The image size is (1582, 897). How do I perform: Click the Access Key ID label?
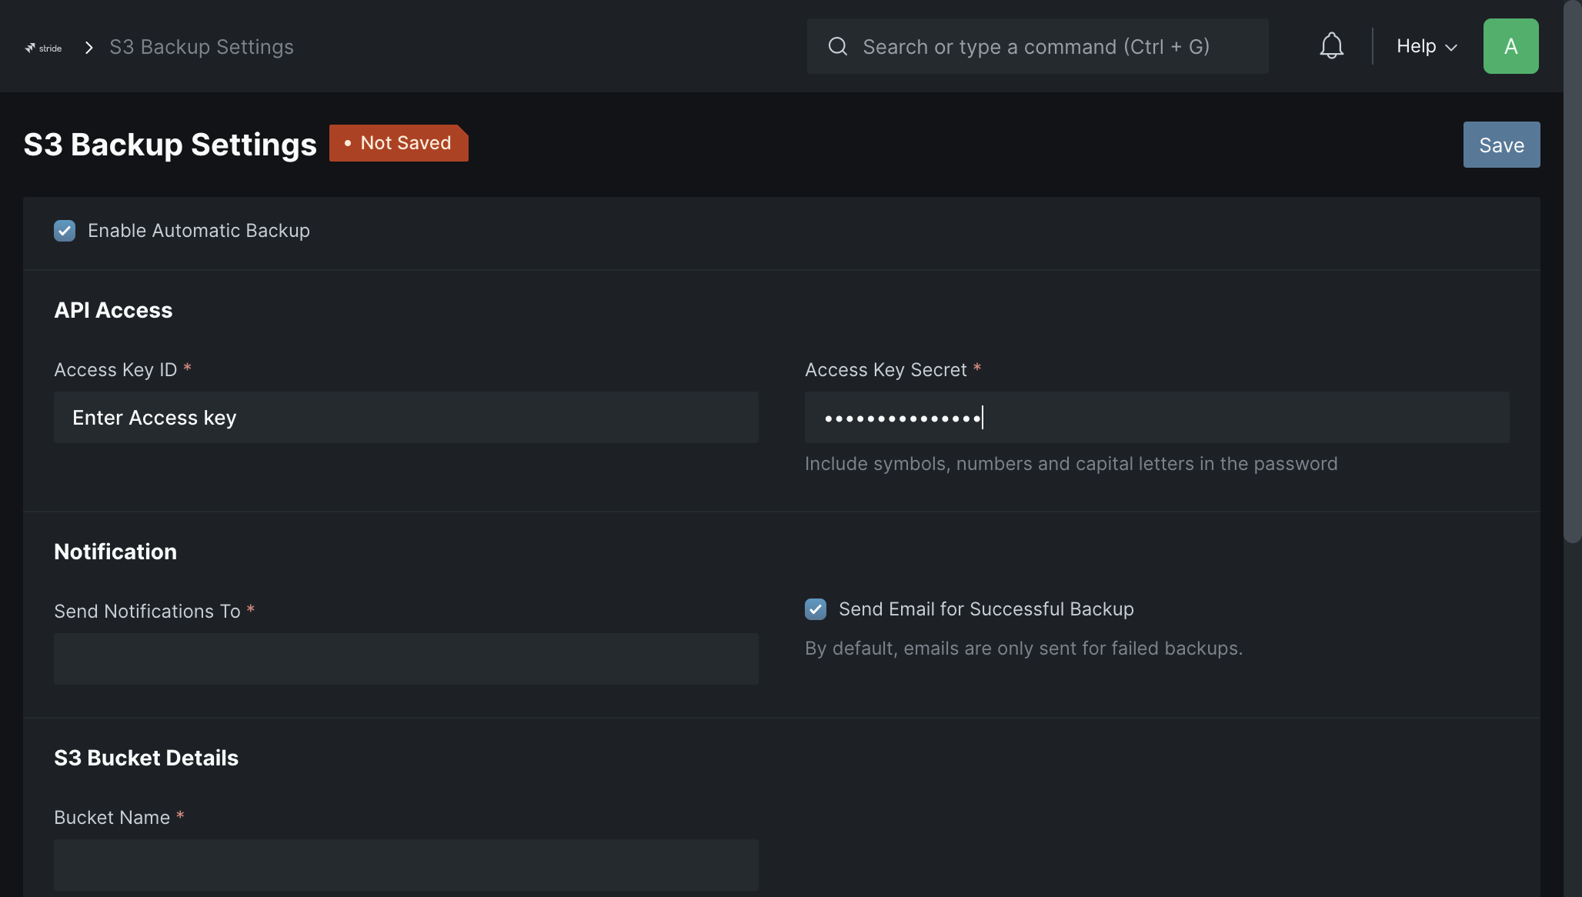tap(115, 370)
